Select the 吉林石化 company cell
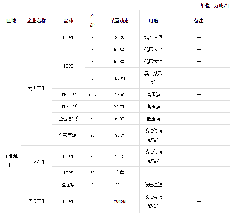The image size is (231, 213). pyautogui.click(x=37, y=162)
